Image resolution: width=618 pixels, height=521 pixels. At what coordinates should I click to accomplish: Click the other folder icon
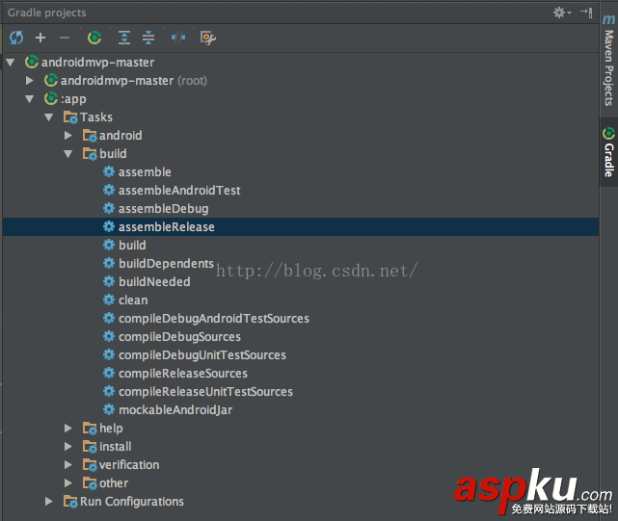tap(90, 483)
